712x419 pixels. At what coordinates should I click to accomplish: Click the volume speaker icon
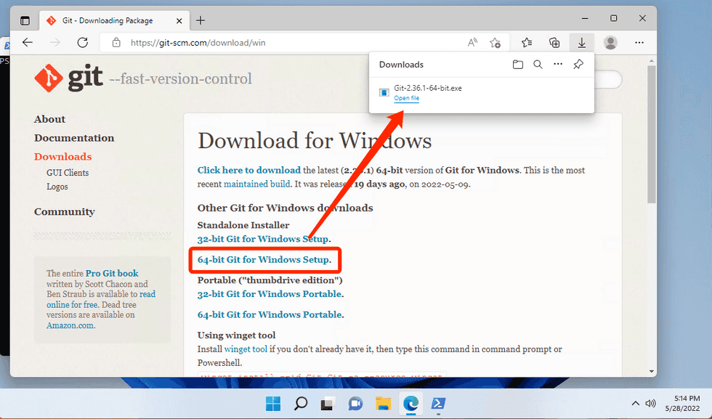[651, 403]
